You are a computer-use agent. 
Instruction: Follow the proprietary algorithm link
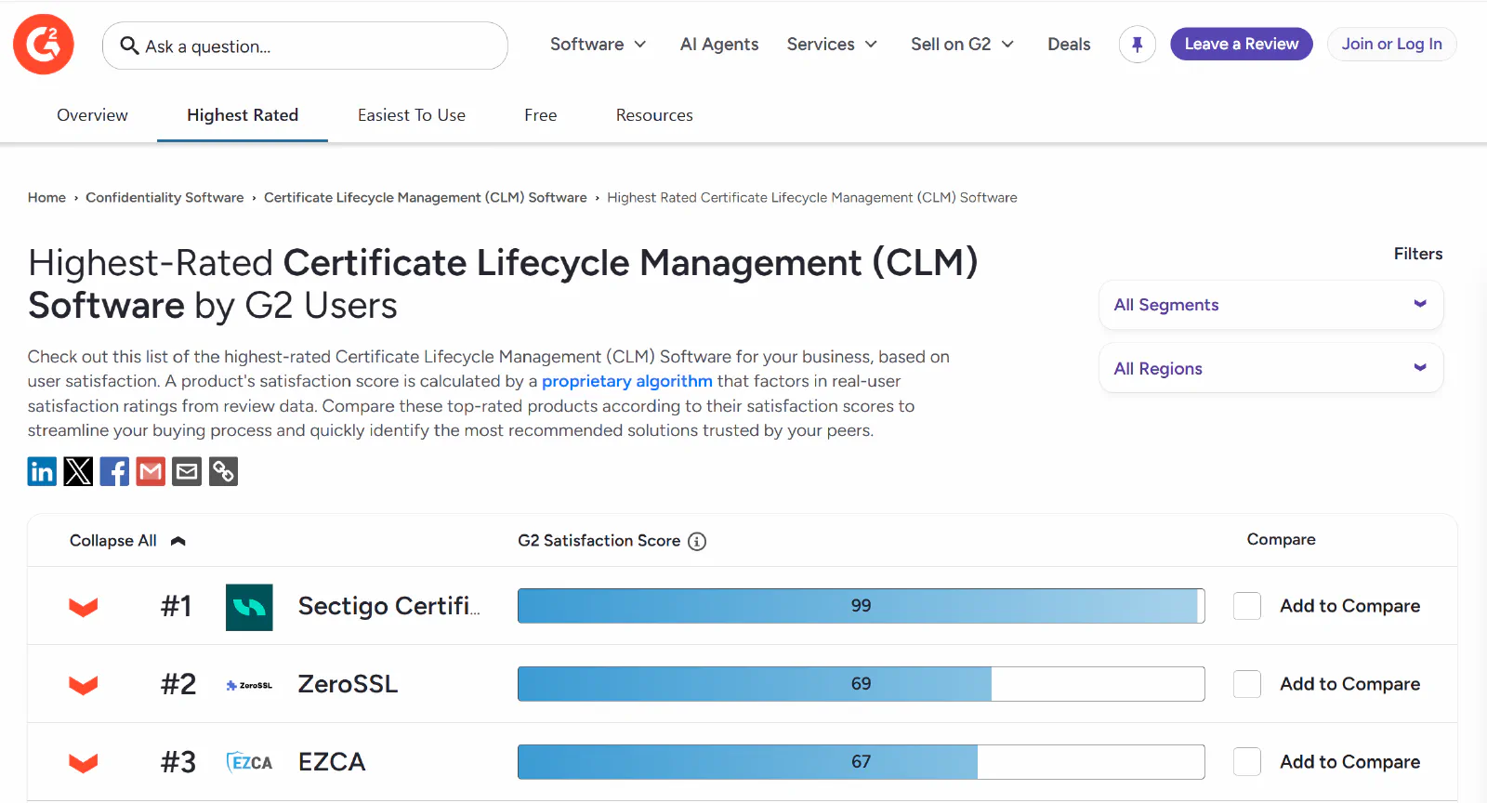coord(627,381)
